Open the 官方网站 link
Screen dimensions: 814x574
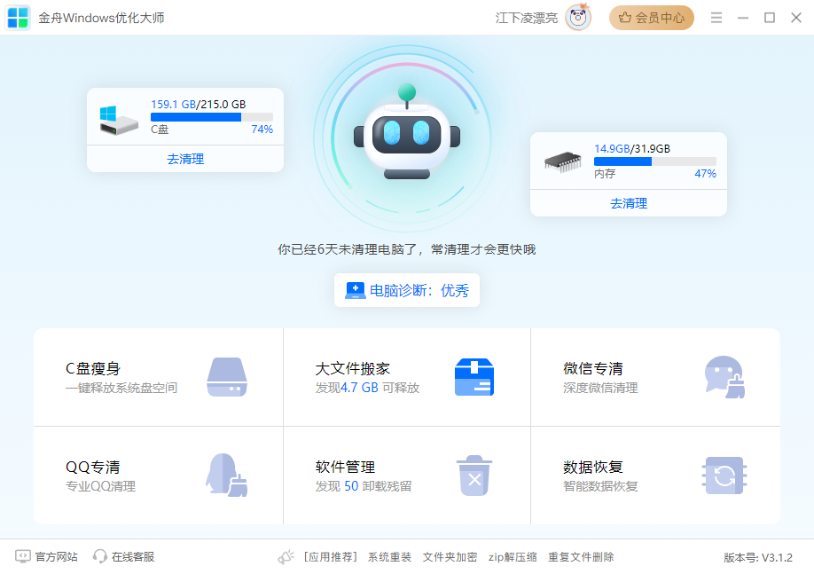click(x=56, y=557)
